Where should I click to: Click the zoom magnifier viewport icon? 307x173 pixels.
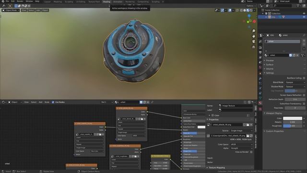coord(254,31)
